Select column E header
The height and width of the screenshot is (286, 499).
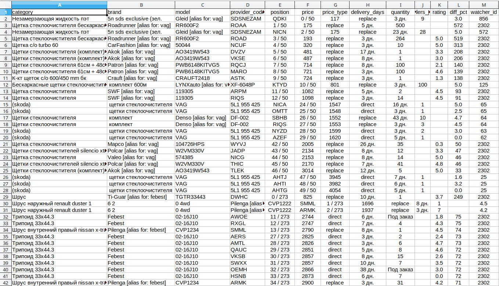(280, 5)
